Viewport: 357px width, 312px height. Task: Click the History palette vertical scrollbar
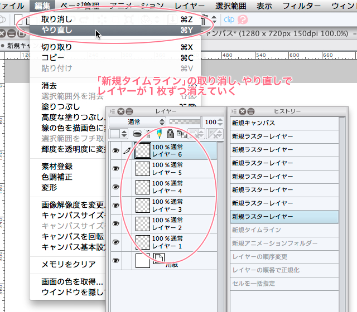pos(342,214)
